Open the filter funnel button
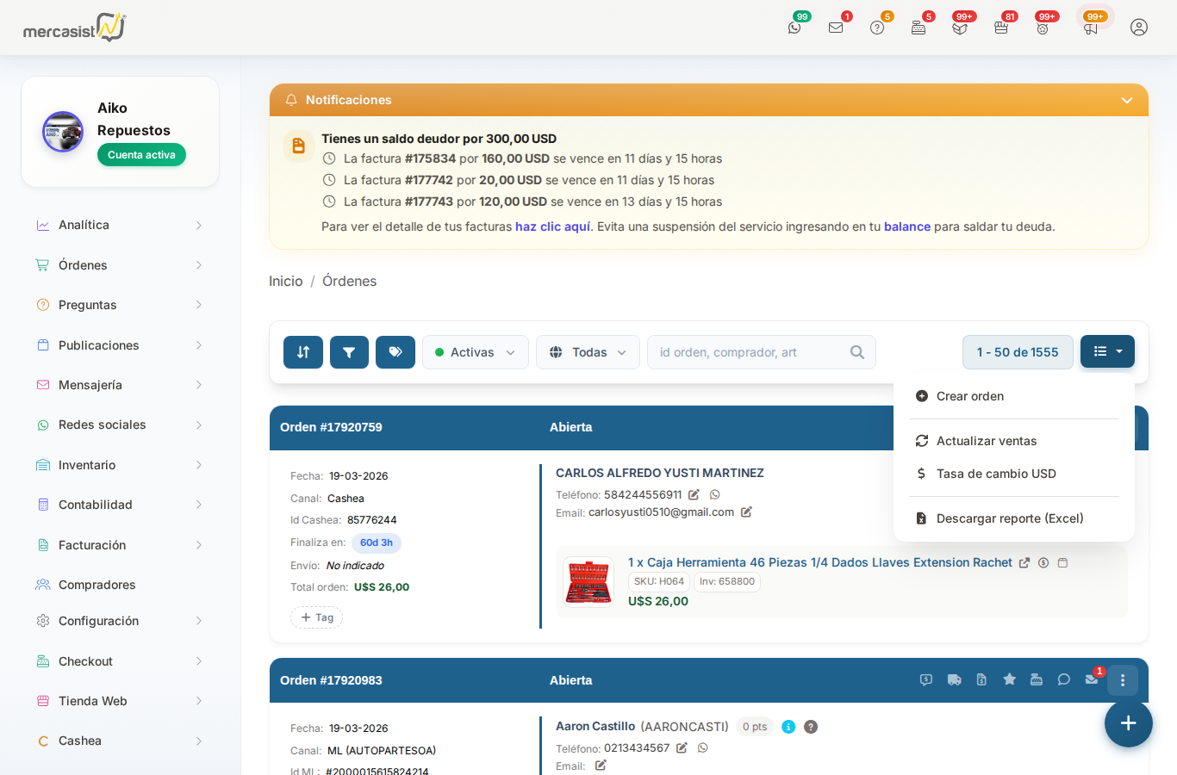This screenshot has width=1177, height=775. click(349, 352)
